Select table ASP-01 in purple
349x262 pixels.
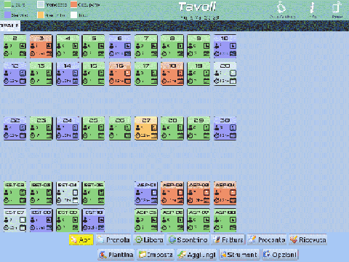(146, 193)
